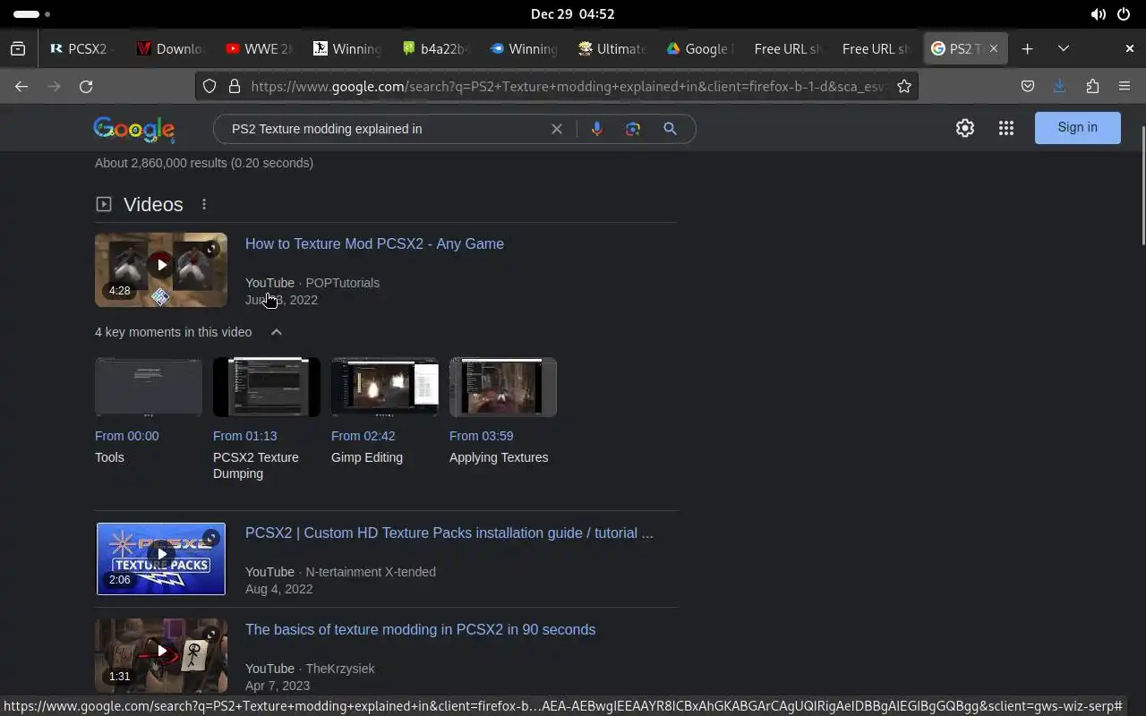This screenshot has width=1146, height=716.
Task: Open the Firefox View tab-overview icon
Action: [x=18, y=49]
